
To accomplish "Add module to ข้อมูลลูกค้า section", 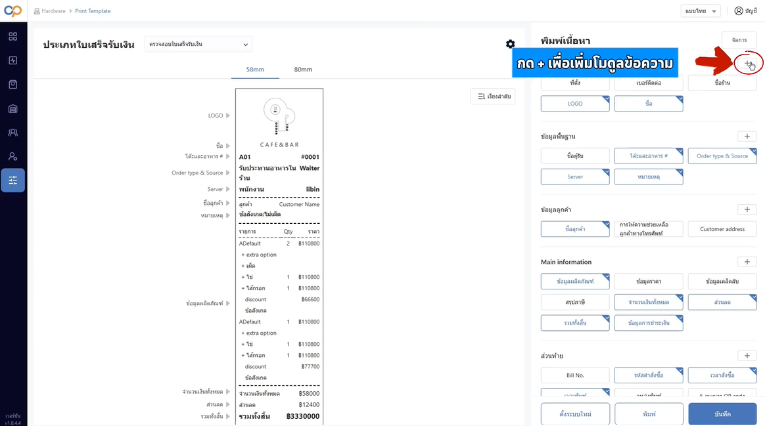I will point(747,209).
